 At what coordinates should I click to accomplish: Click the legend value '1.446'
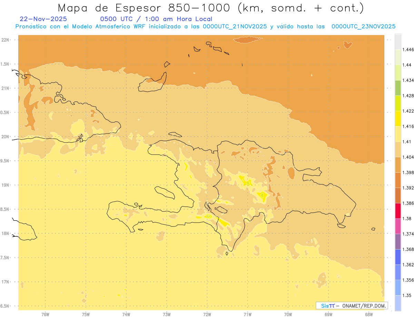tap(408, 50)
